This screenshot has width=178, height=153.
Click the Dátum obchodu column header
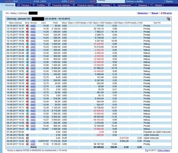15,23
